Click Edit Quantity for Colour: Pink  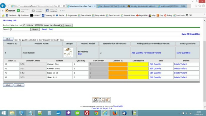[155, 64]
